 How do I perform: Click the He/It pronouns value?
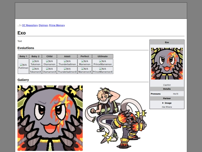175,94
